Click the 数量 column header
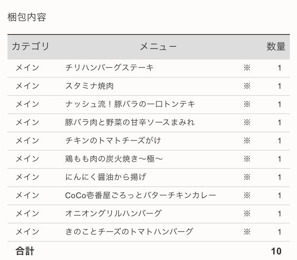297x260 pixels. 276,46
